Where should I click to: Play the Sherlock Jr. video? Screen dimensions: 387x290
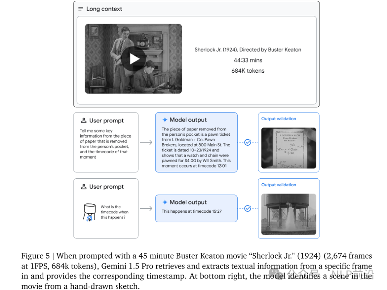pos(133,59)
